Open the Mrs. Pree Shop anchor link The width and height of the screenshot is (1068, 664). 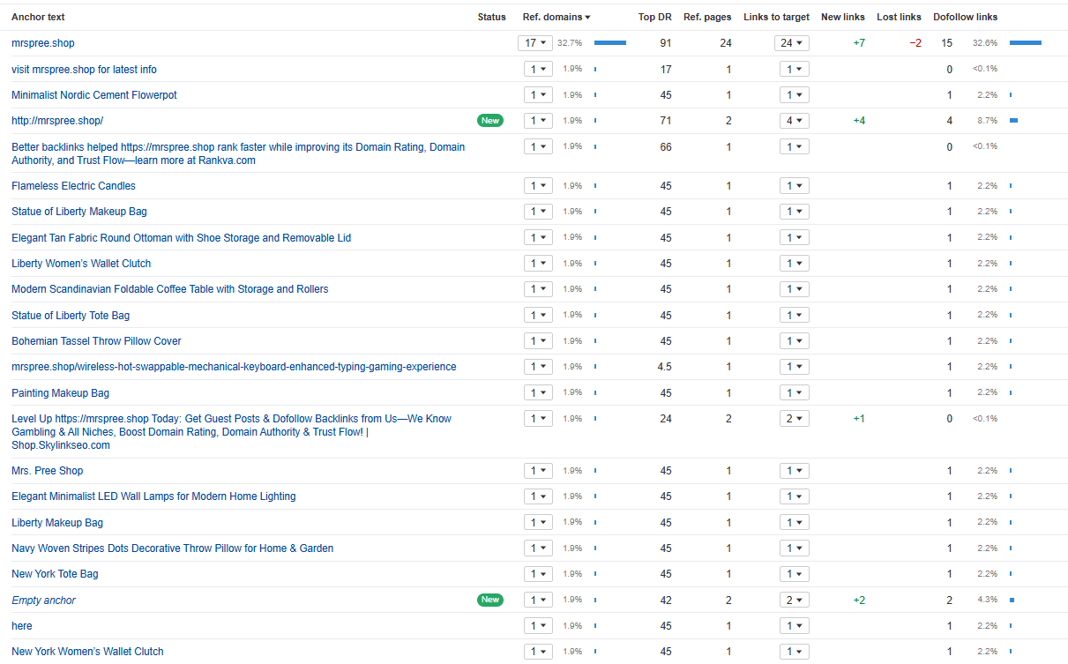pos(47,471)
